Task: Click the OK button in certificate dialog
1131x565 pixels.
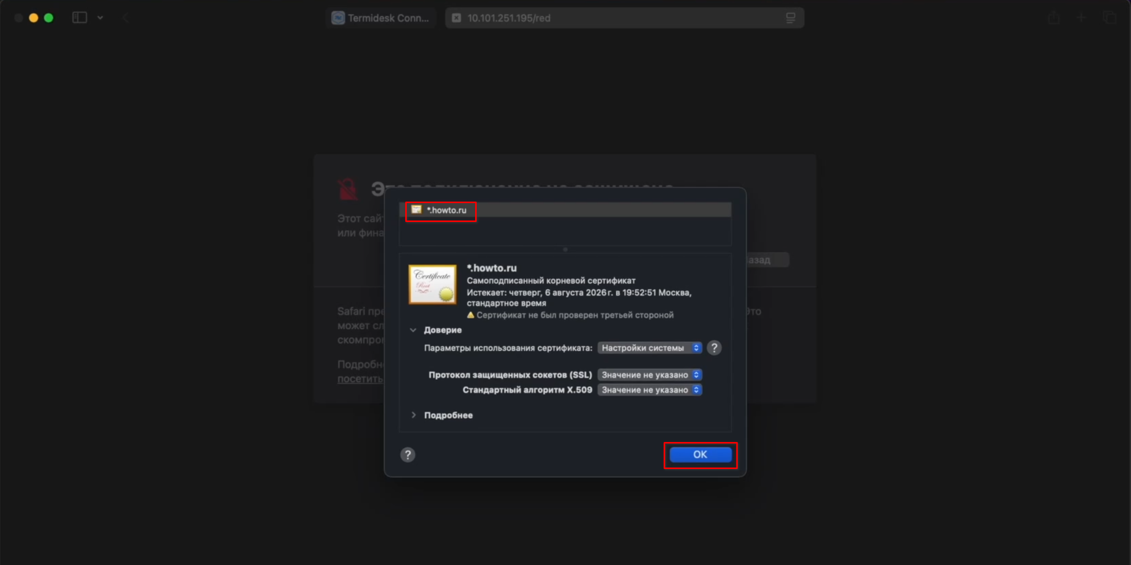Action: (700, 454)
